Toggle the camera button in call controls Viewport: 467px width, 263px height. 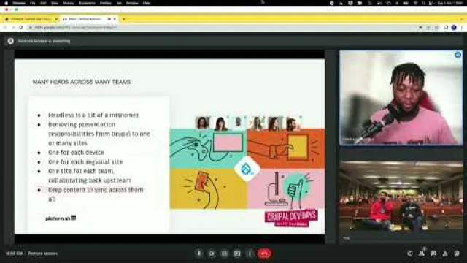pyautogui.click(x=212, y=254)
